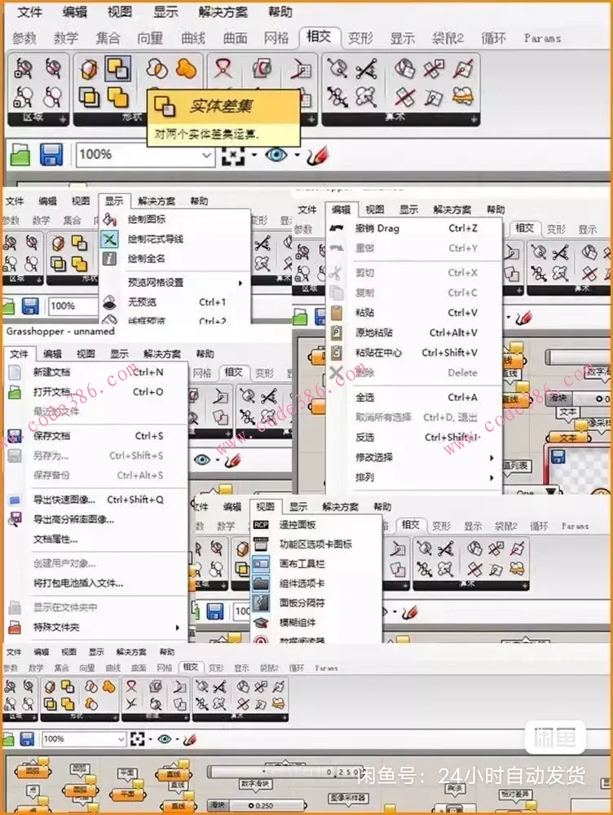Click the 保存文档 disk icon in File menu
This screenshot has width=613, height=815.
pos(15,435)
